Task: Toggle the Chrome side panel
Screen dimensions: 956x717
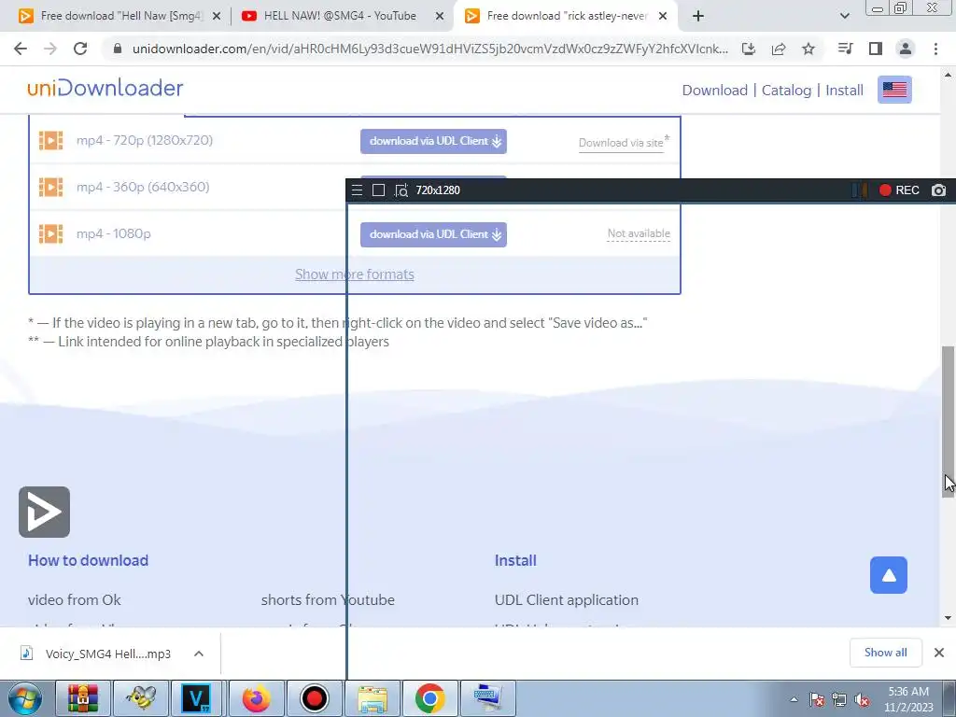Action: point(876,49)
